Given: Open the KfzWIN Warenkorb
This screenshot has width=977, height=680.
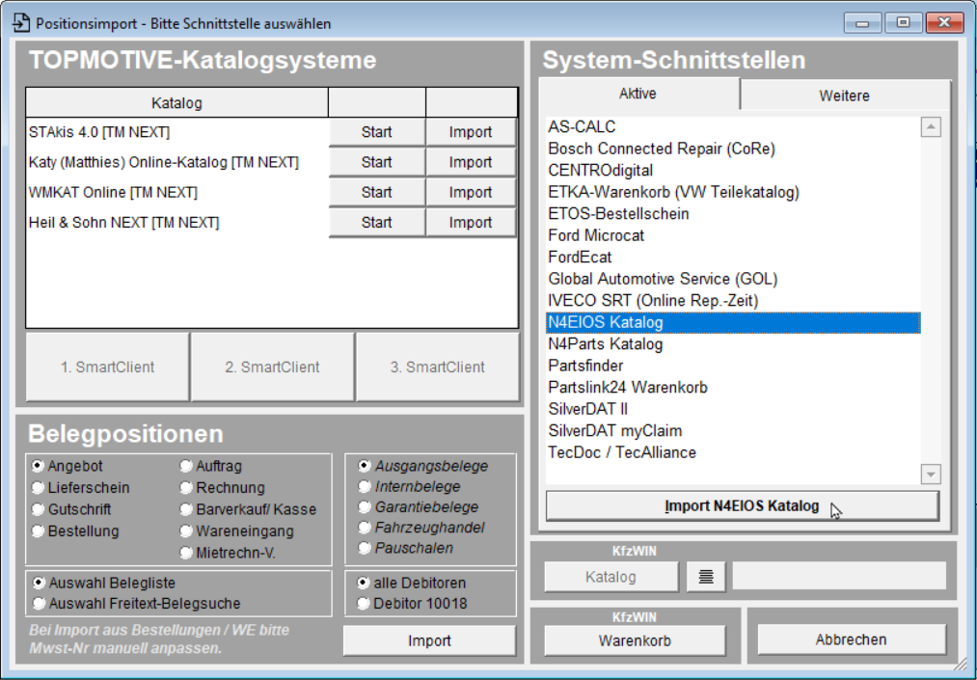Looking at the screenshot, I should 635,640.
